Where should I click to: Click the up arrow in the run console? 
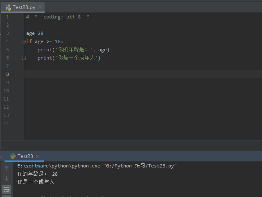(x=7, y=168)
